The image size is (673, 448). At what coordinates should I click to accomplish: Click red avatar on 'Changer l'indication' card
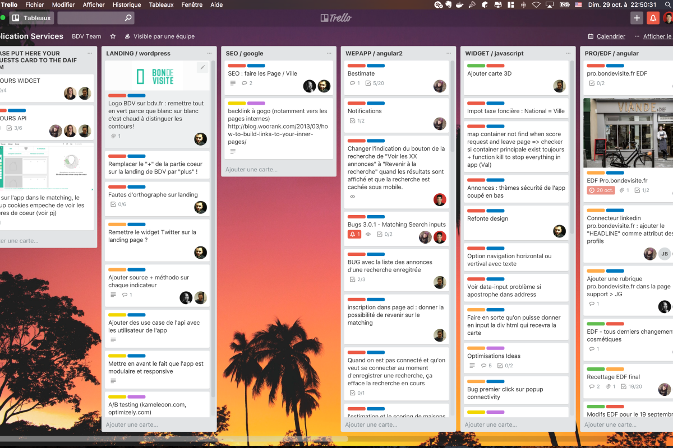tap(440, 199)
